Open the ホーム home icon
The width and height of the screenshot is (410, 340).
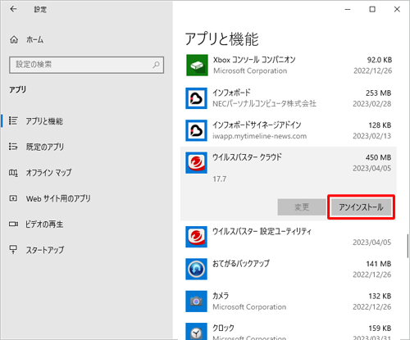pos(14,40)
